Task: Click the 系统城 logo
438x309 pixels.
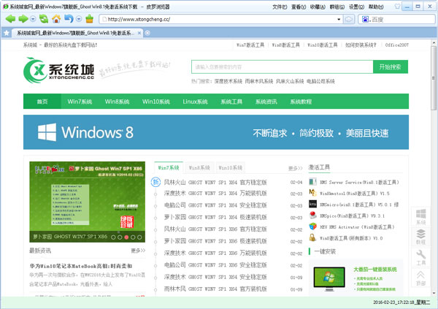Action: (x=58, y=70)
